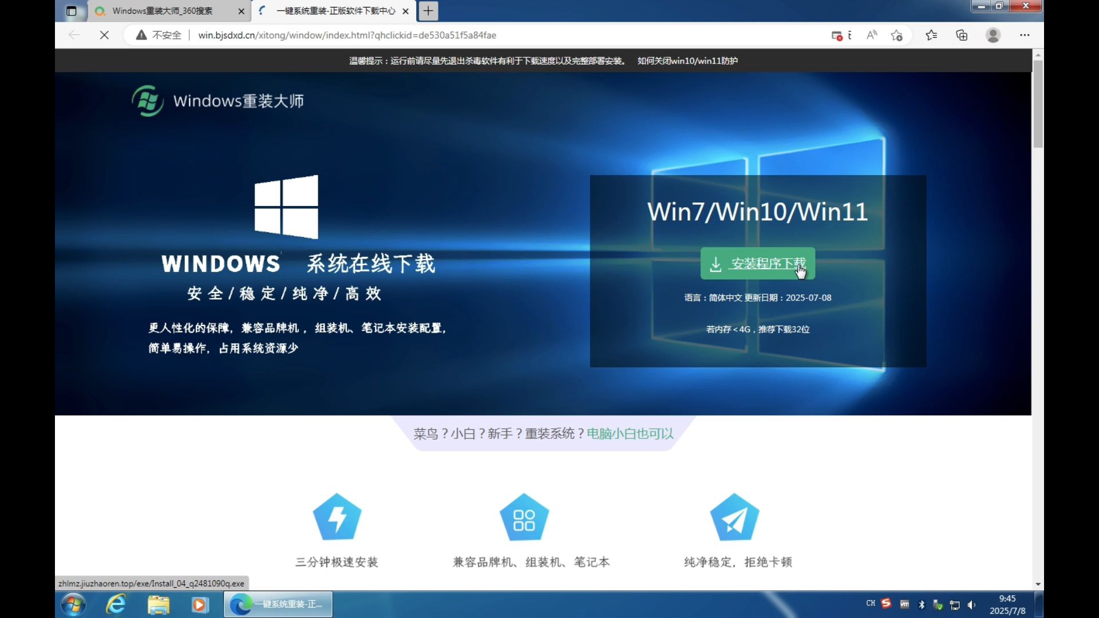Select the 一键系统重装-正版软件下载中心 tab
The width and height of the screenshot is (1099, 618).
tap(335, 11)
